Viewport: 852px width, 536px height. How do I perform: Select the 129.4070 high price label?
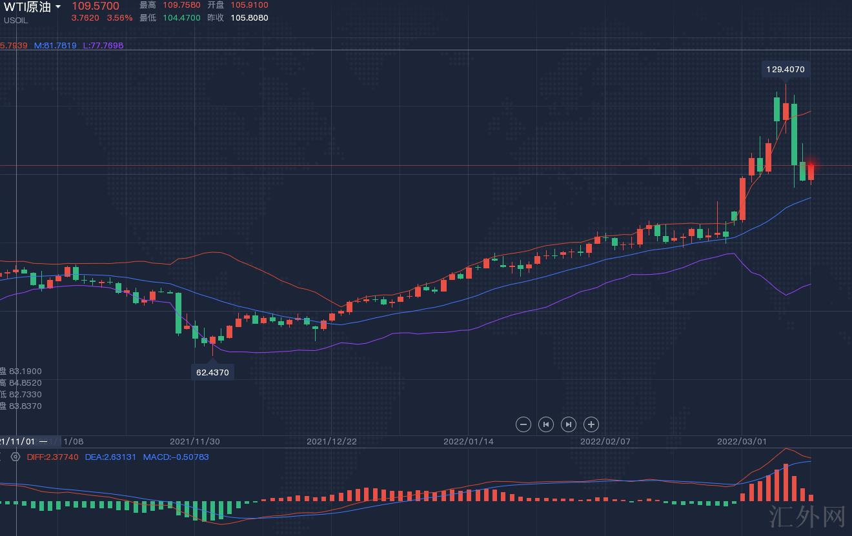pos(785,69)
